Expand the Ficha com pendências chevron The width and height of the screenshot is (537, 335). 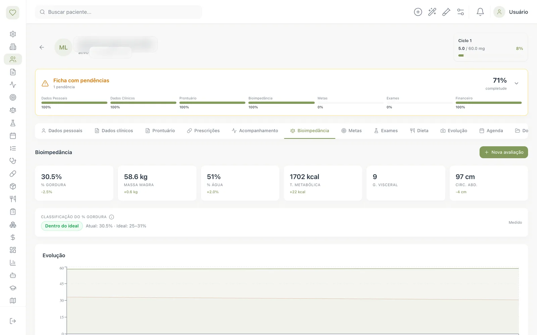click(x=517, y=83)
